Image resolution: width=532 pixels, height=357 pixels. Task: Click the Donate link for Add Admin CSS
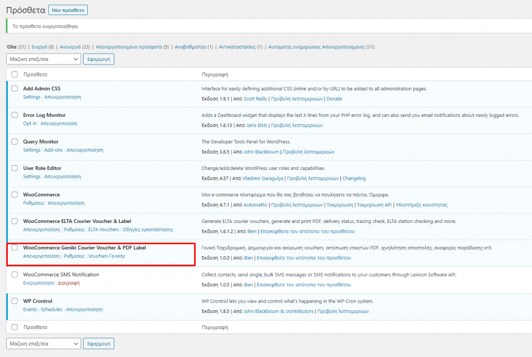(334, 99)
